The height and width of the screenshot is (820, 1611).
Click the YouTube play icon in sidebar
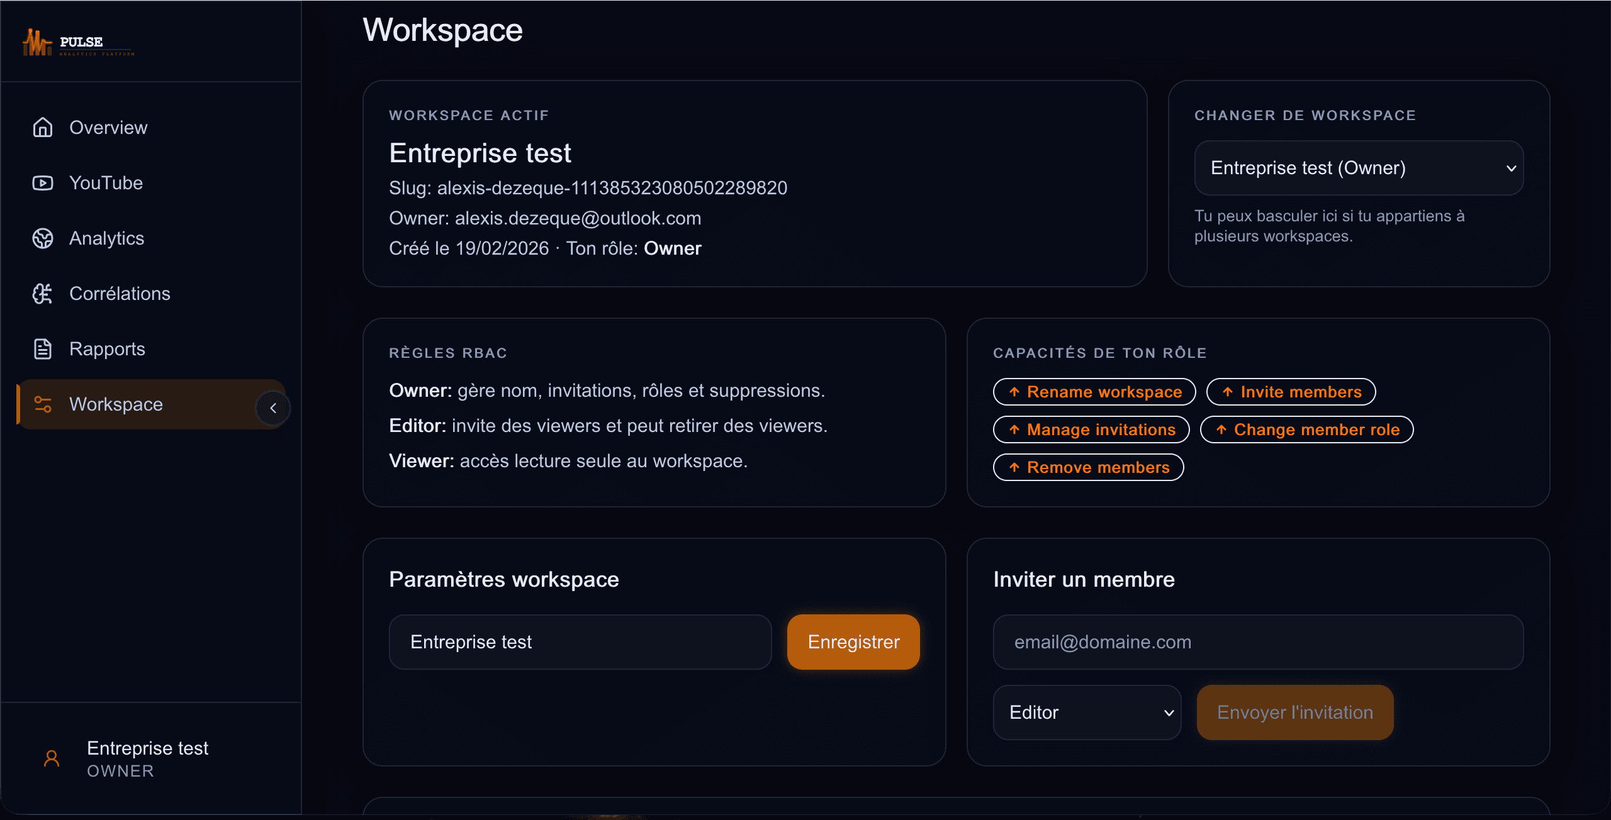pyautogui.click(x=43, y=183)
